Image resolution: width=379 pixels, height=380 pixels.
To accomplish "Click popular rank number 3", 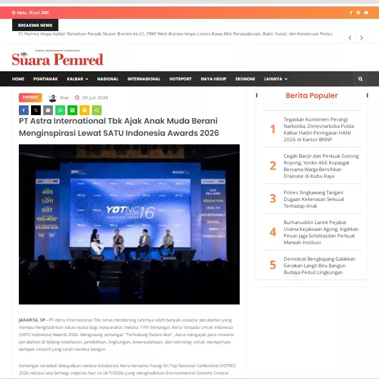I will point(273,199).
